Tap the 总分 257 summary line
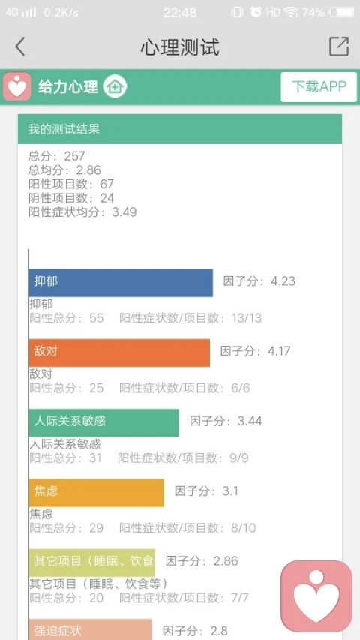The height and width of the screenshot is (640, 360). [57, 155]
